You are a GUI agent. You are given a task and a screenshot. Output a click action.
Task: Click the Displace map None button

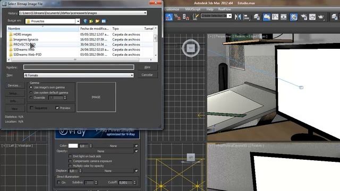tap(108, 171)
